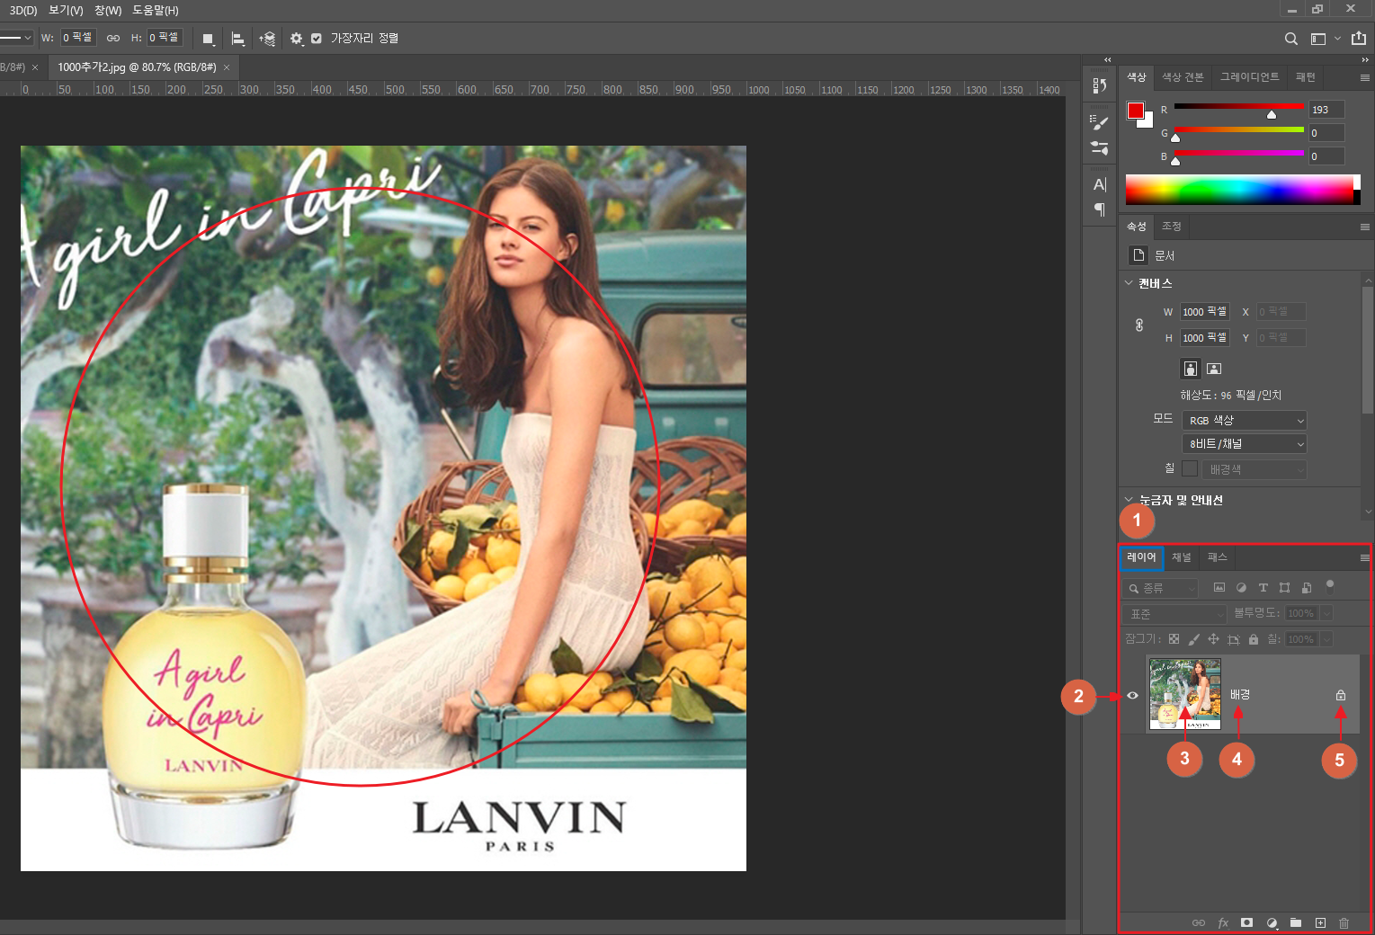The height and width of the screenshot is (935, 1375).
Task: Open the 보기(V) menu
Action: pos(66,10)
